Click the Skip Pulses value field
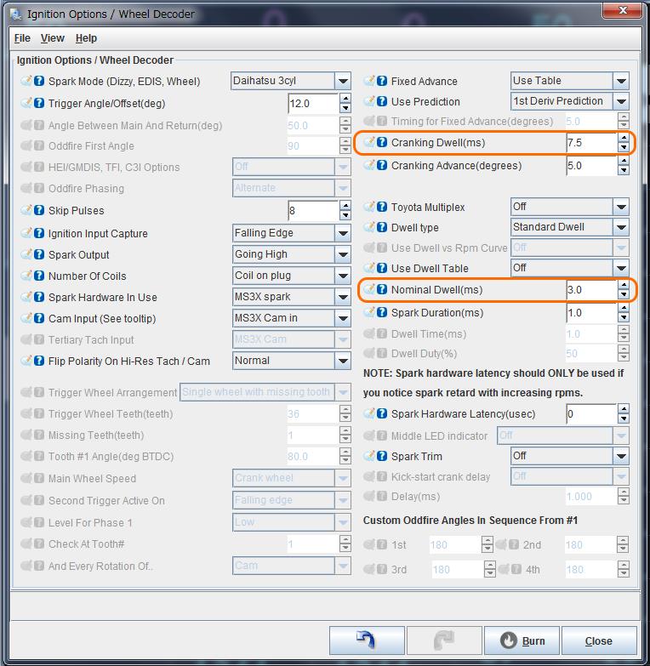Screen dimensions: 650x666 (x=314, y=210)
